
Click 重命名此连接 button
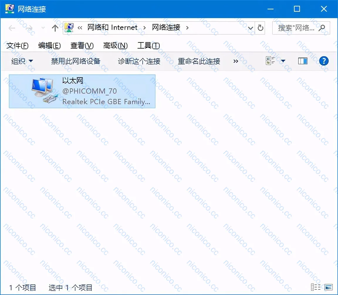point(199,61)
